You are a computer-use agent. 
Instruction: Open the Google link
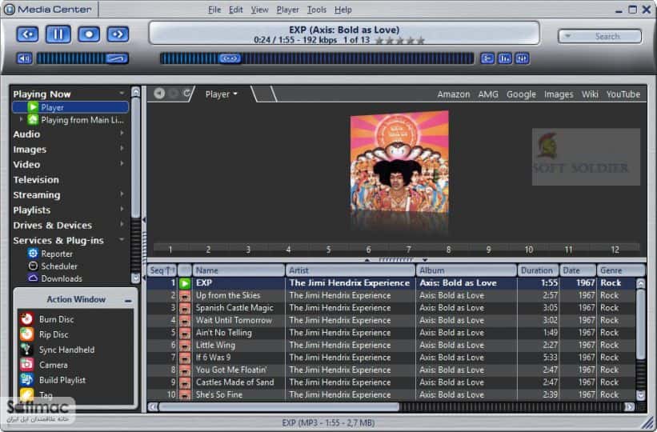click(521, 94)
